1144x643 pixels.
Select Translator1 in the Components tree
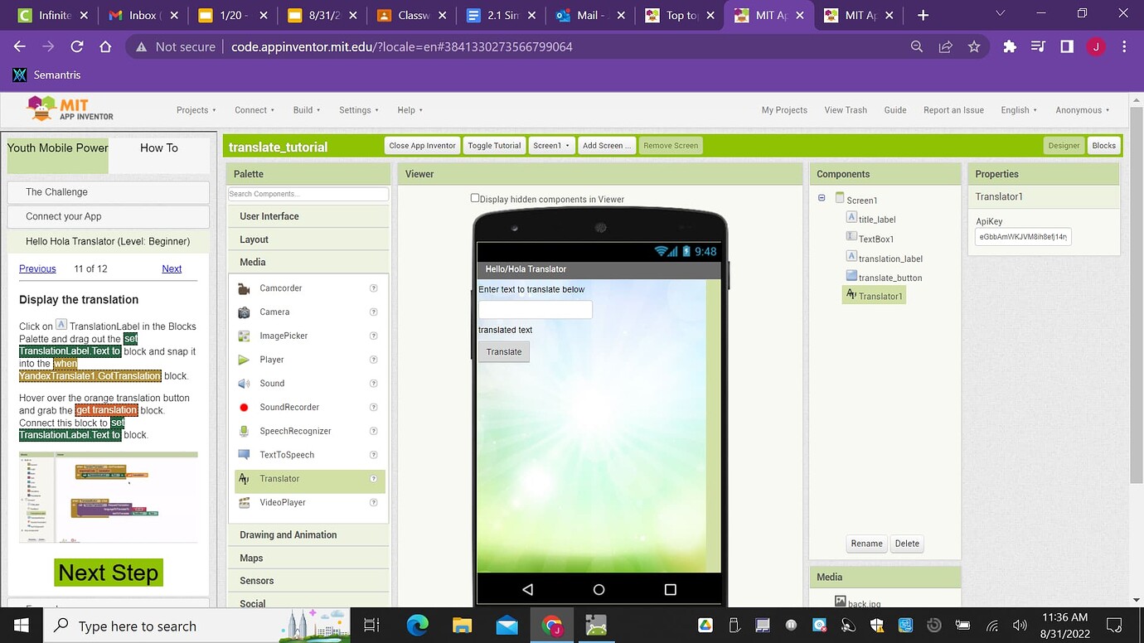tap(880, 295)
